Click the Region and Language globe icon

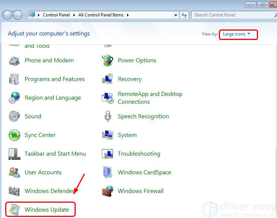coord(14,98)
